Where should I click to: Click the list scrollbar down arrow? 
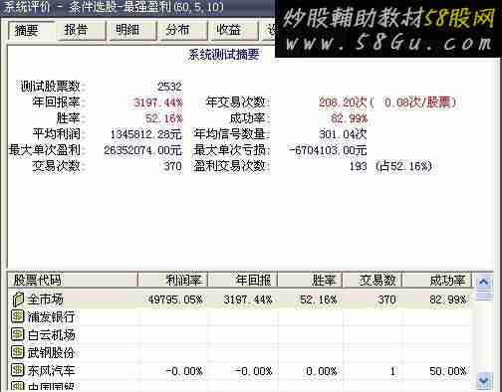(x=483, y=380)
